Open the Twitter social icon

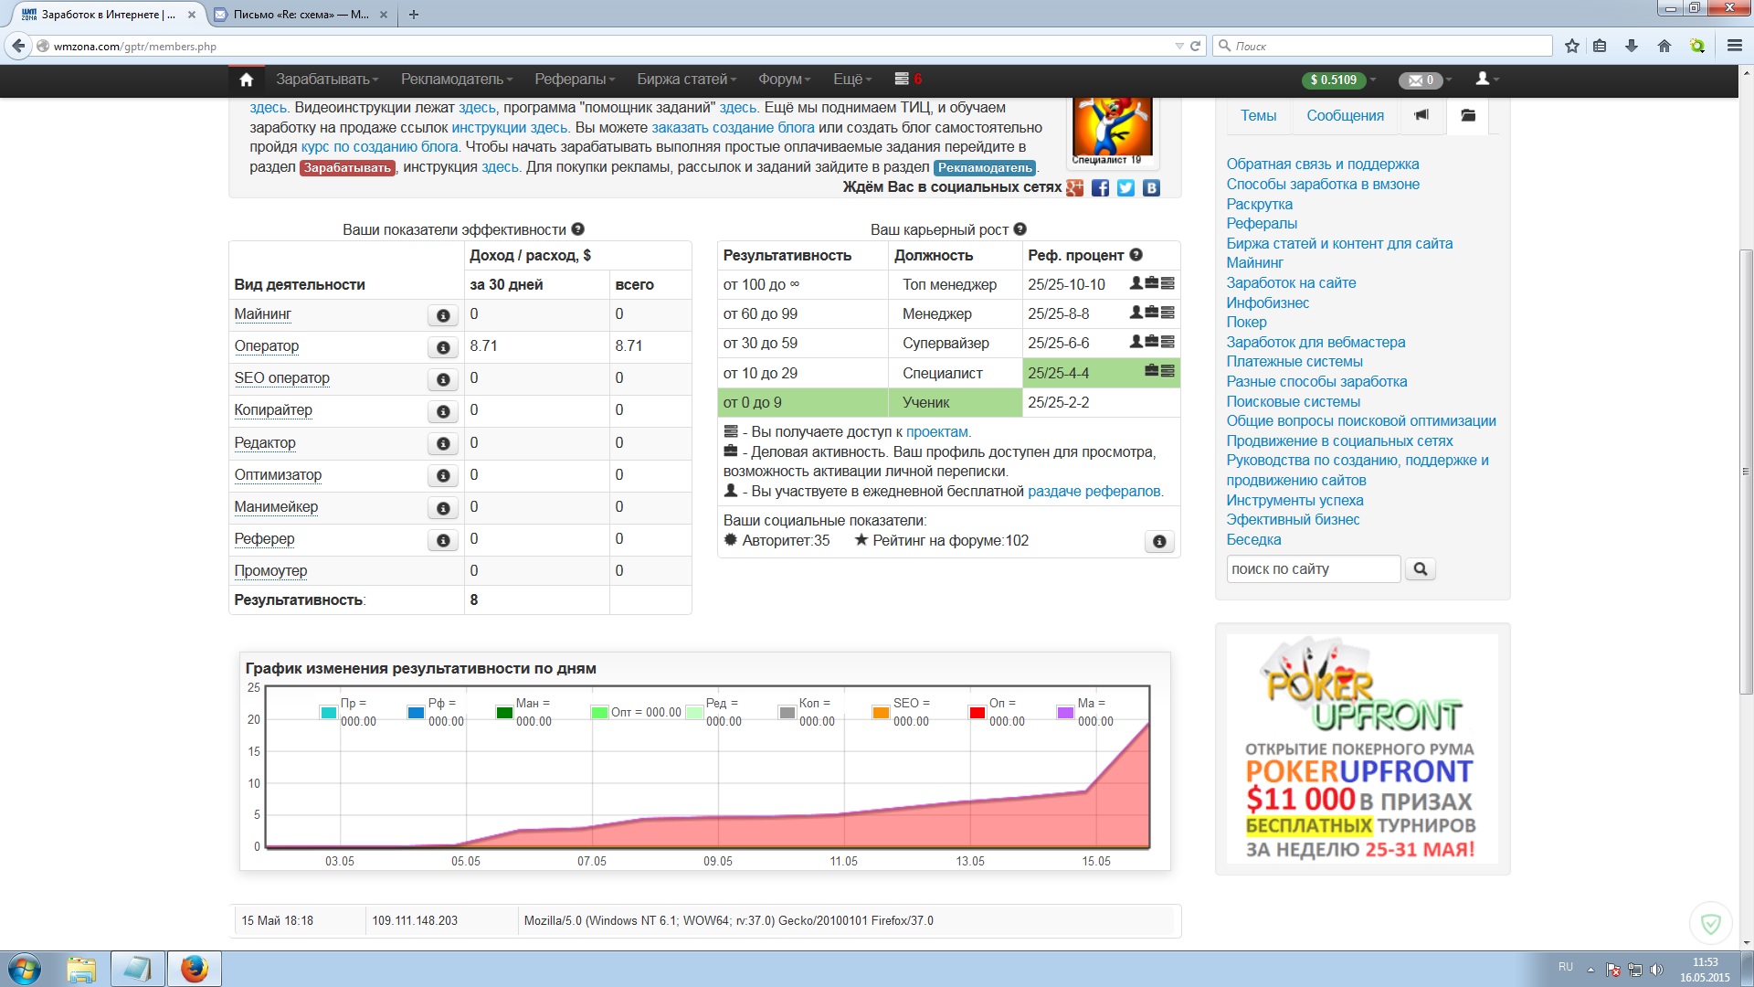(1125, 187)
